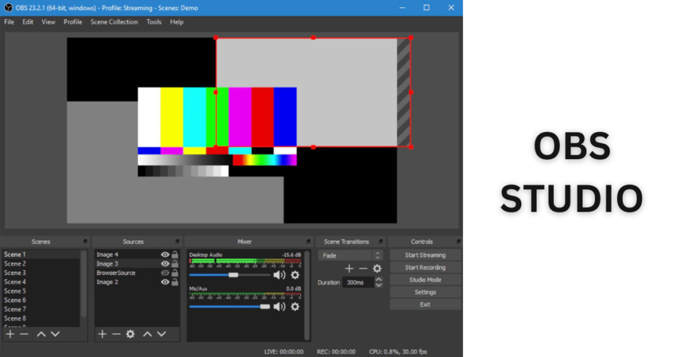
Task: Click the Mixer panel scrollbar
Action: [307, 295]
